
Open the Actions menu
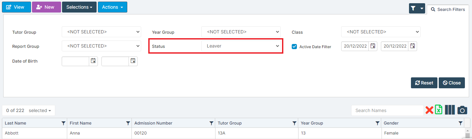click(112, 7)
